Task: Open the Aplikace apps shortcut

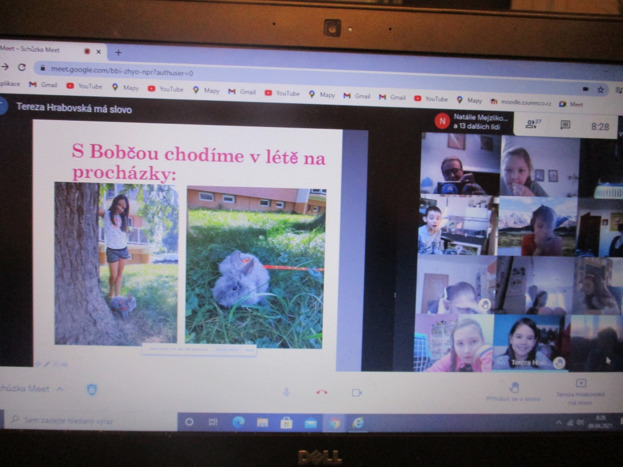Action: tap(10, 83)
